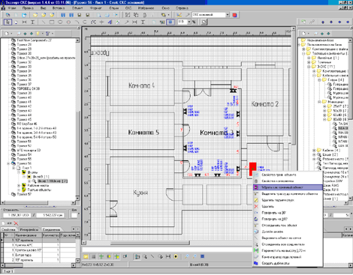The image size is (353, 275).
Task: Click the highlighted blue toolbar button near zoom field
Action: 170,22
